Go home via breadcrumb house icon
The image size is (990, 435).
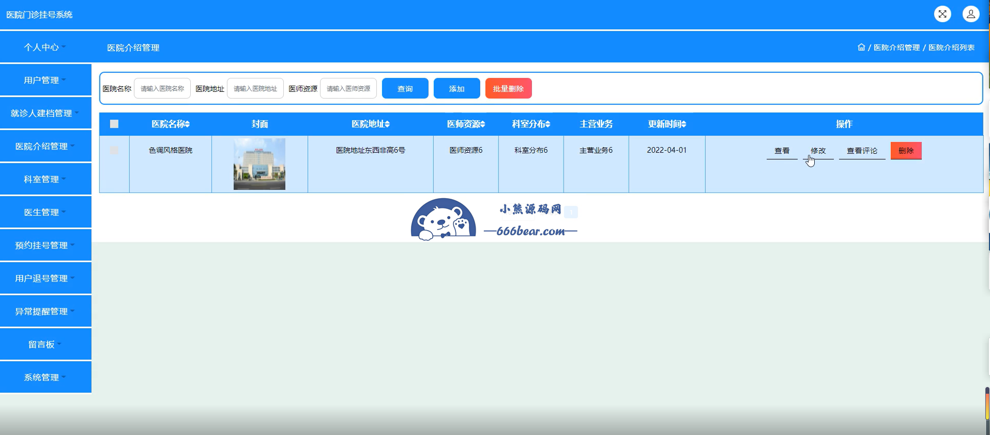pos(861,47)
